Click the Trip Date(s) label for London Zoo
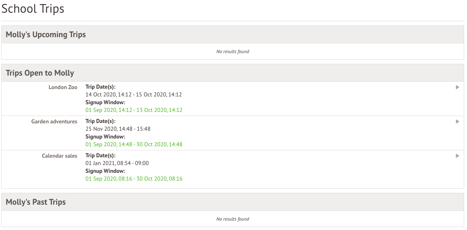Image resolution: width=467 pixels, height=230 pixels. coord(100,87)
